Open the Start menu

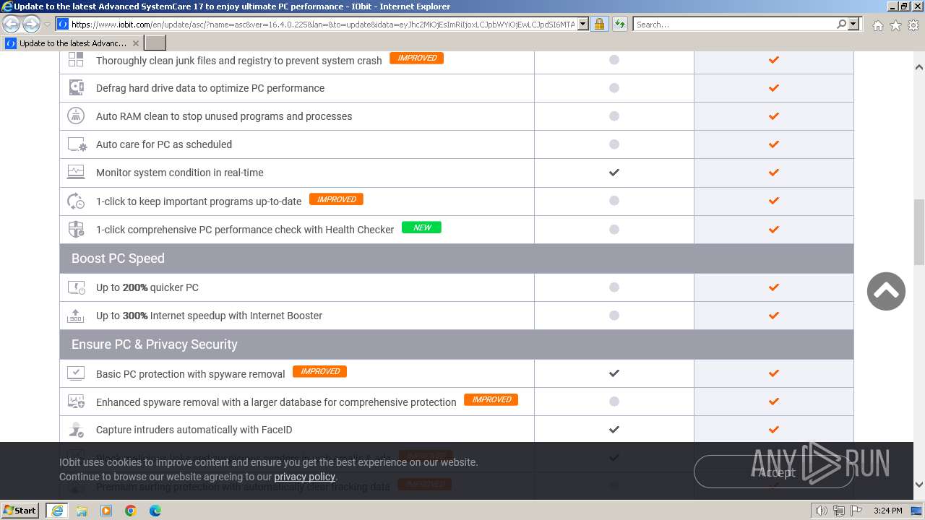20,511
